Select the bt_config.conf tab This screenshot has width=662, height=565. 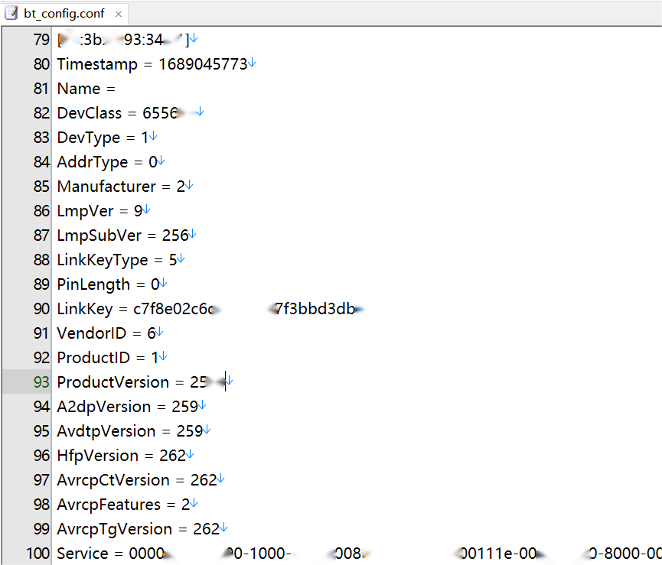64,14
